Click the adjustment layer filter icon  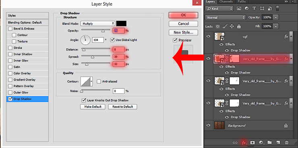(247, 8)
